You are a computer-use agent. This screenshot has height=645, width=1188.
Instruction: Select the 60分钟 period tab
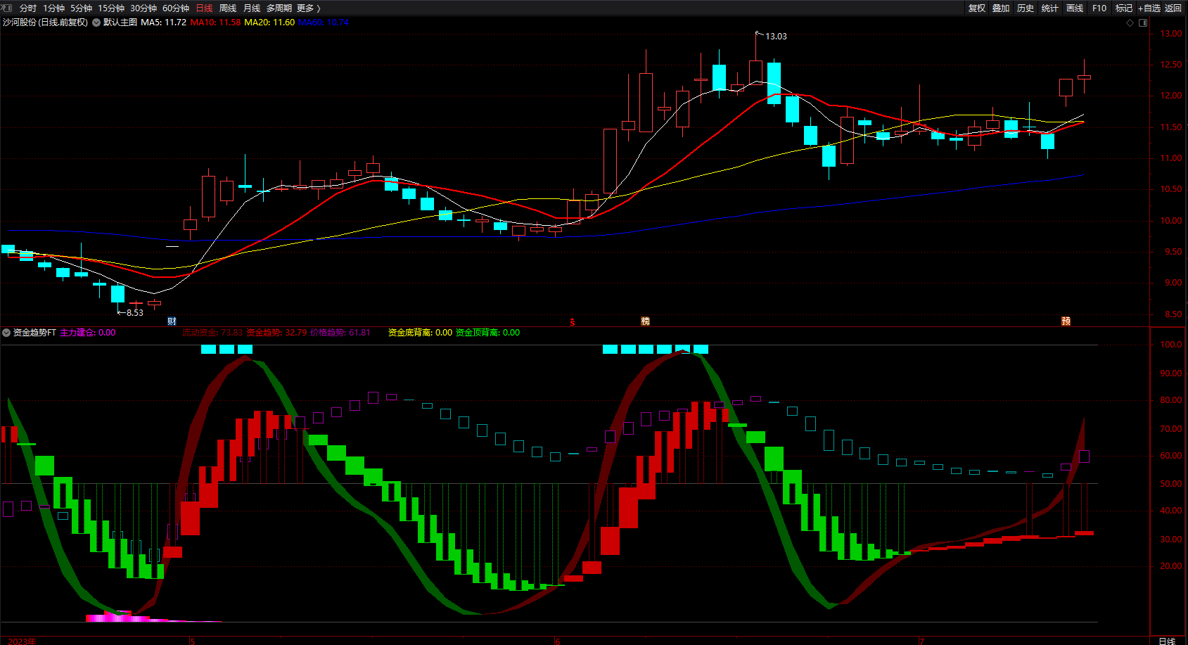pos(176,8)
